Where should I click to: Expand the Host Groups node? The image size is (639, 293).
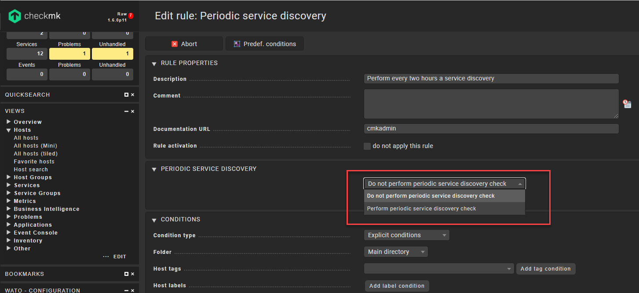(x=8, y=177)
